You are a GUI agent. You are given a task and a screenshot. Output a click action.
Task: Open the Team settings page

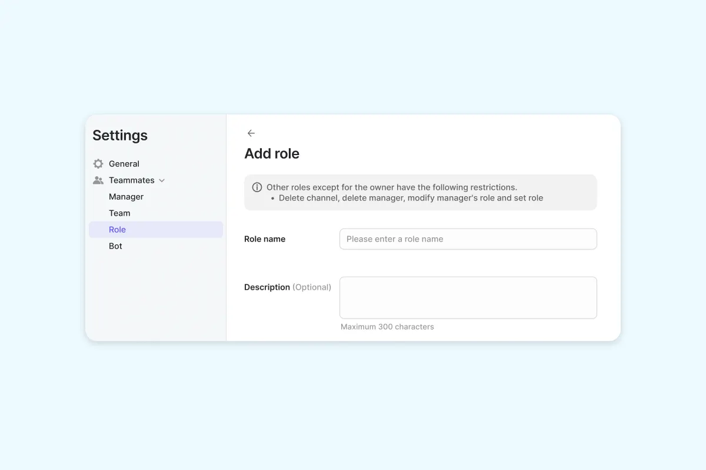coord(119,213)
